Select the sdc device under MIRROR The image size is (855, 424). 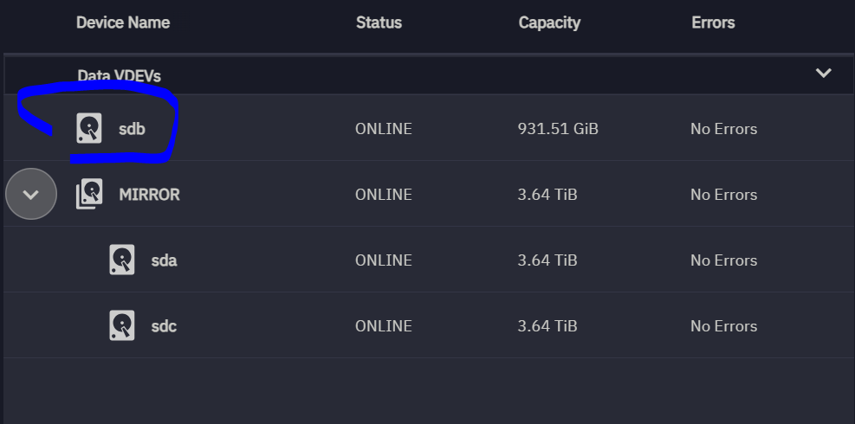(x=164, y=326)
